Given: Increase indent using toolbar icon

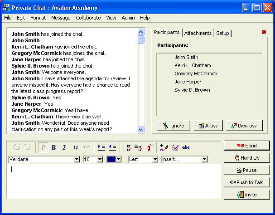Looking at the screenshot, I should (101, 147).
